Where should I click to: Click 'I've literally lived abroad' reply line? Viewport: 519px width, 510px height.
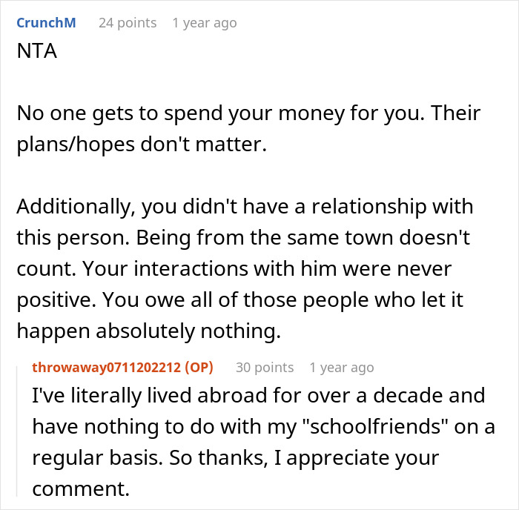point(259,394)
